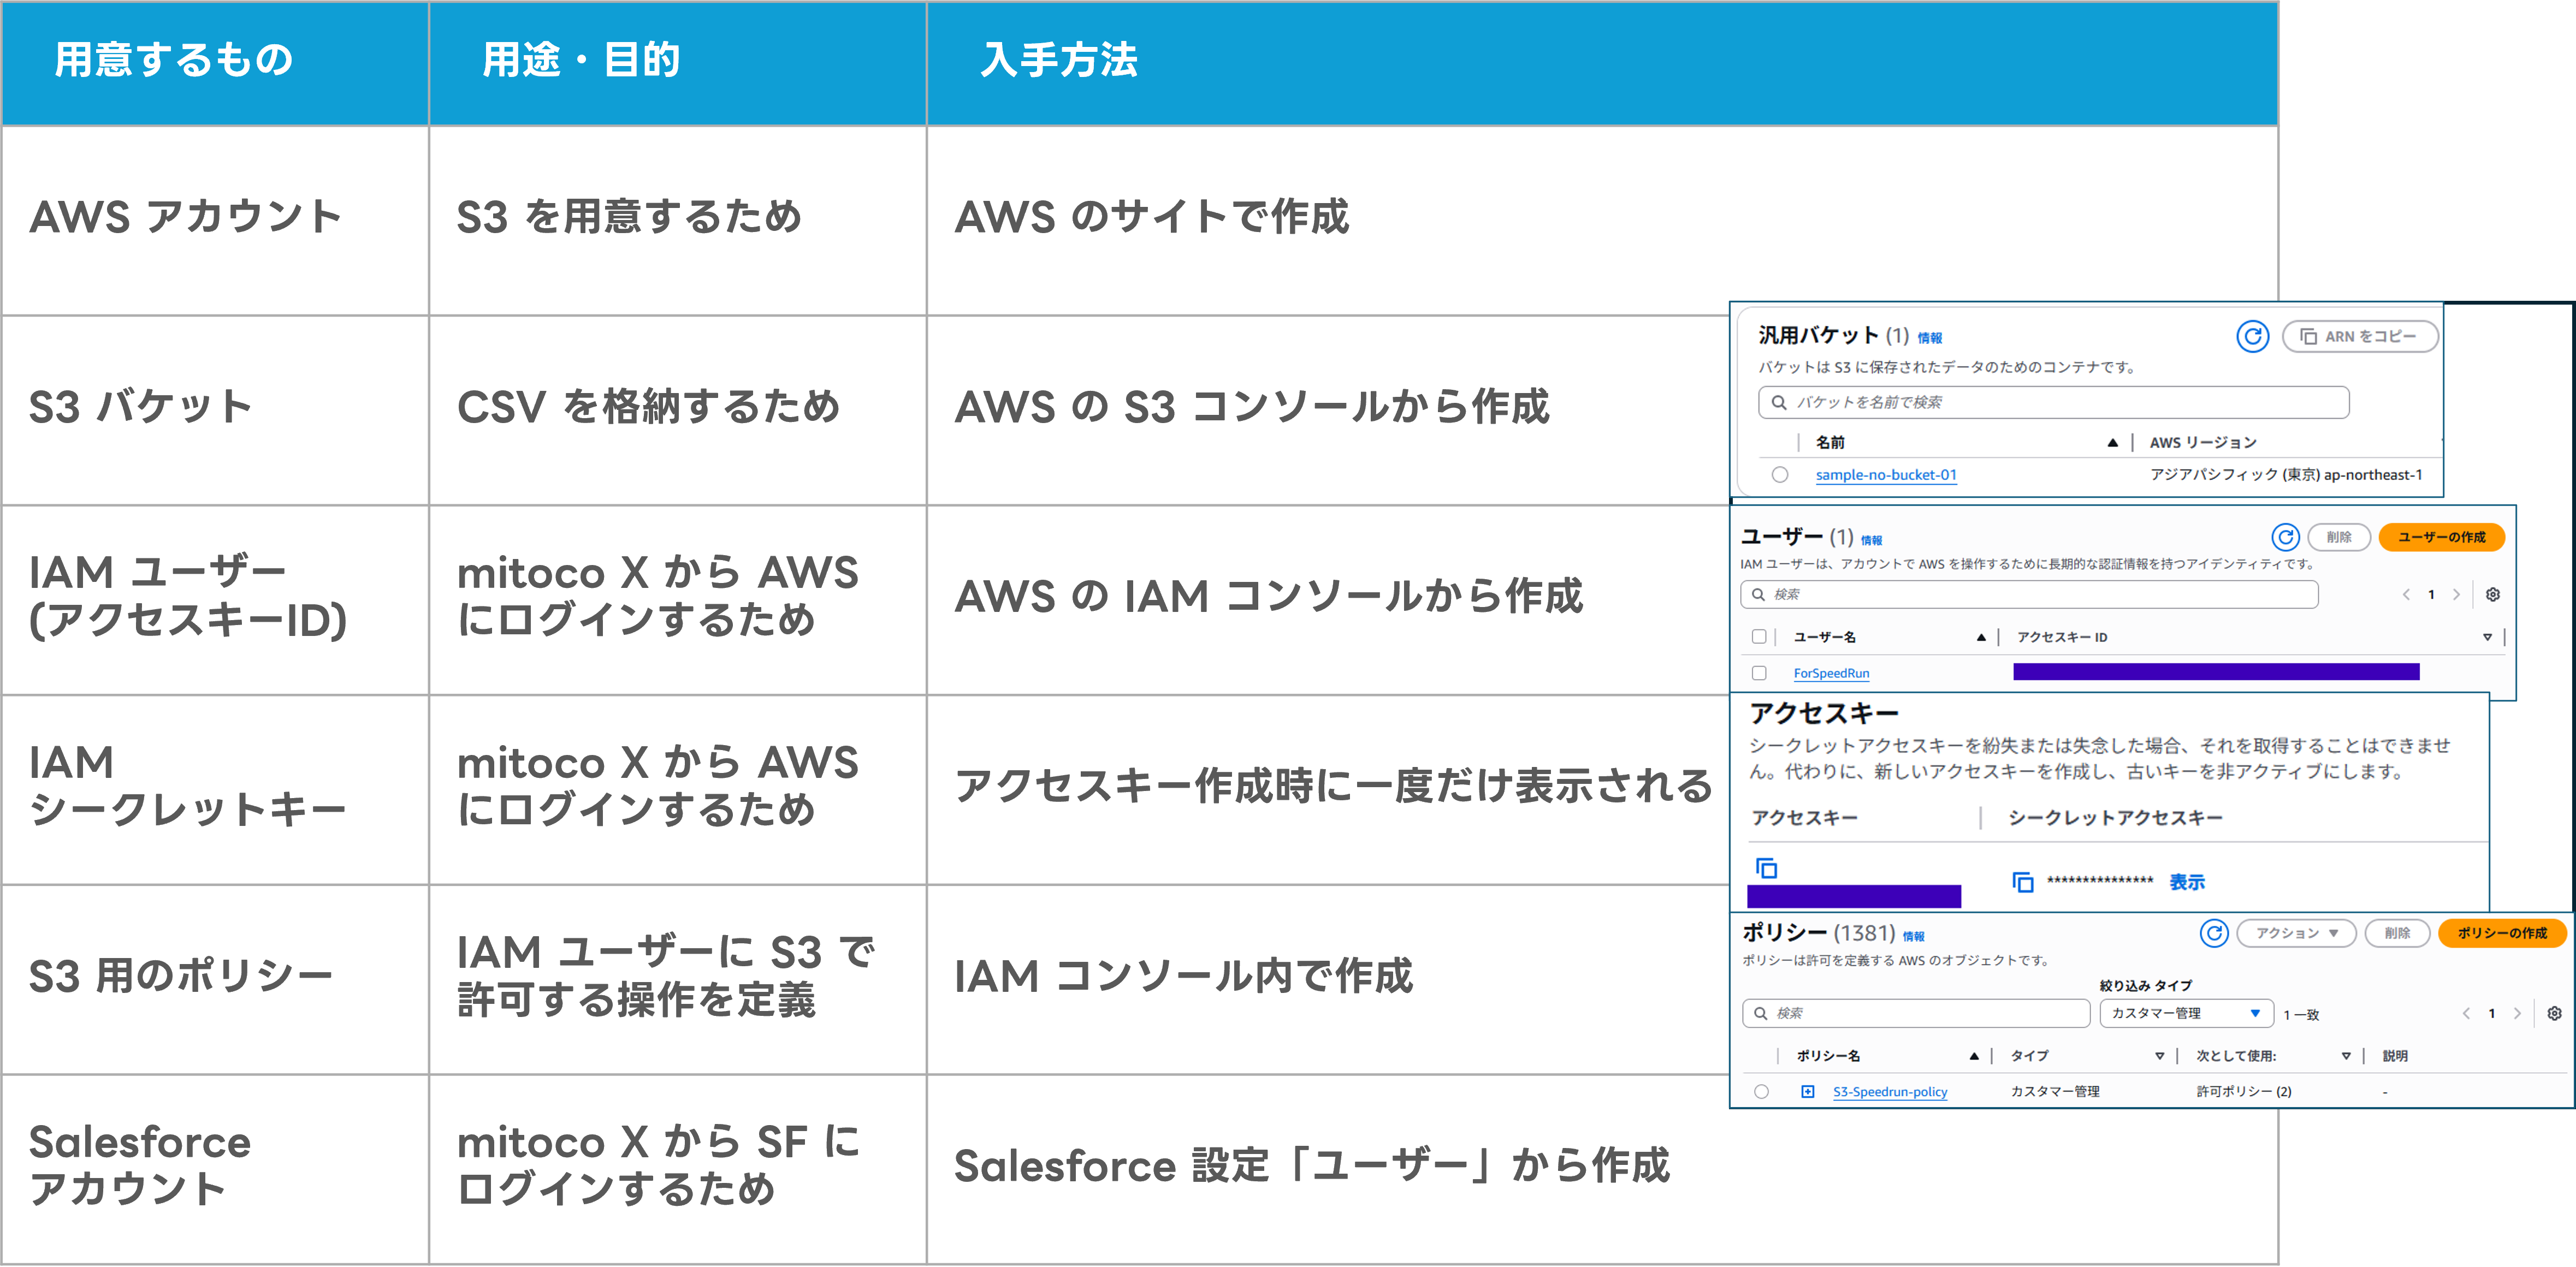
Task: Click the アジアパシフィック (東京) ap-northeast-1 region text
Action: point(2286,474)
